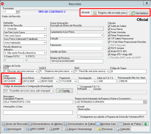Generate GRFC/GRRF file
151x134 pixels.
pyautogui.click(x=36, y=129)
